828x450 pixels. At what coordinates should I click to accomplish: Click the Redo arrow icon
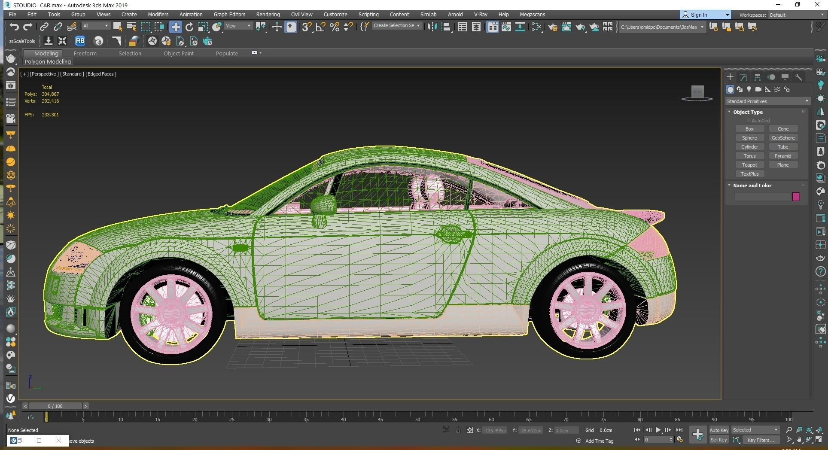pyautogui.click(x=28, y=27)
